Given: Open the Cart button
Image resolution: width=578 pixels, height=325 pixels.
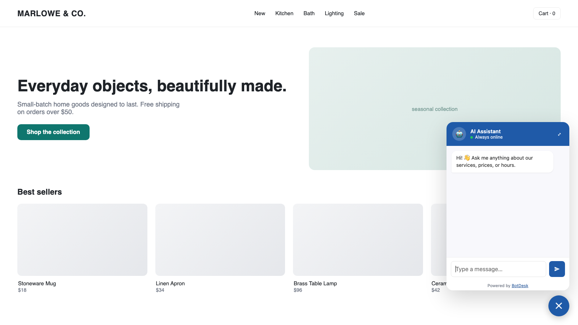Looking at the screenshot, I should pyautogui.click(x=547, y=13).
